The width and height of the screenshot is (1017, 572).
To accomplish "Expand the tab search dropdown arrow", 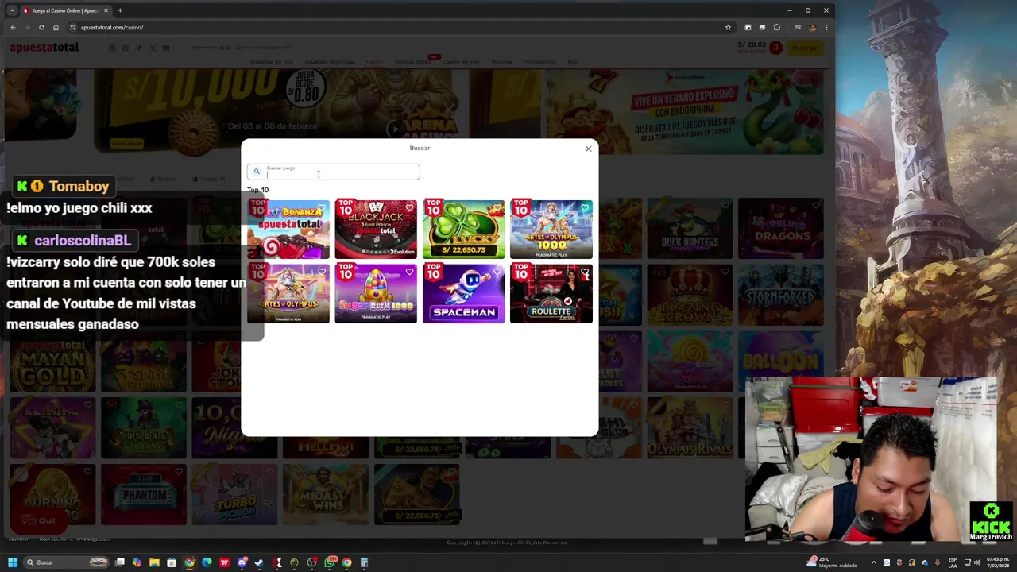I will pos(11,10).
